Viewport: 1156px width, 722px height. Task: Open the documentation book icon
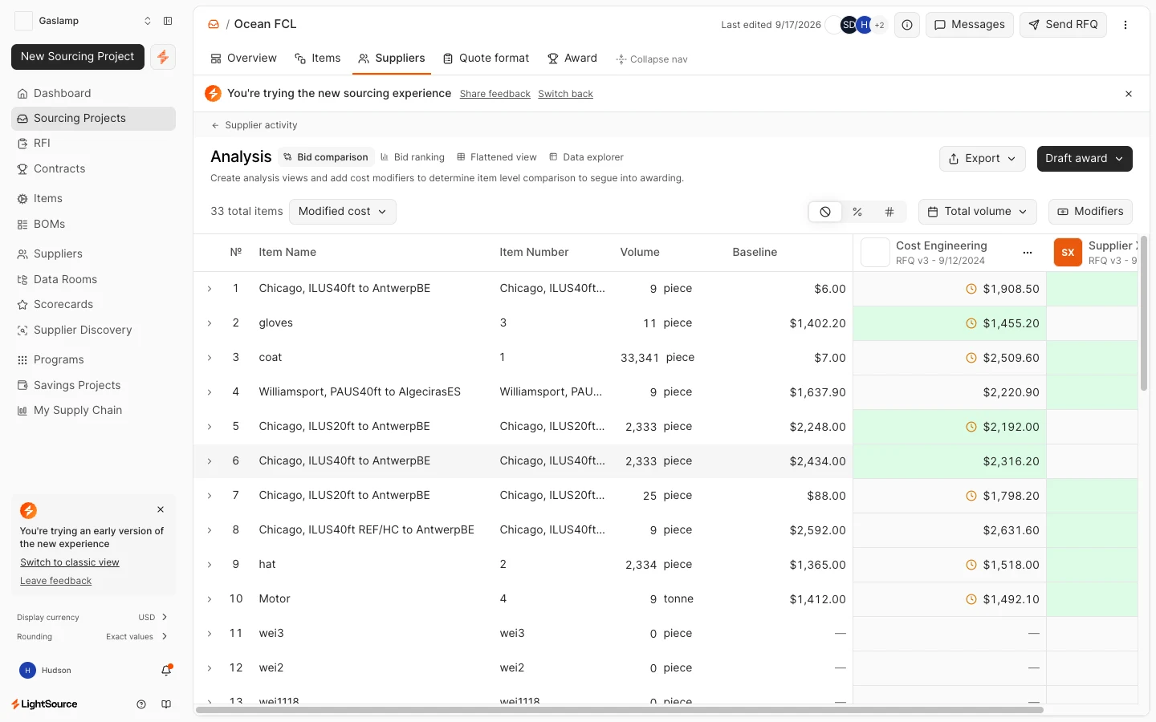[x=166, y=704]
